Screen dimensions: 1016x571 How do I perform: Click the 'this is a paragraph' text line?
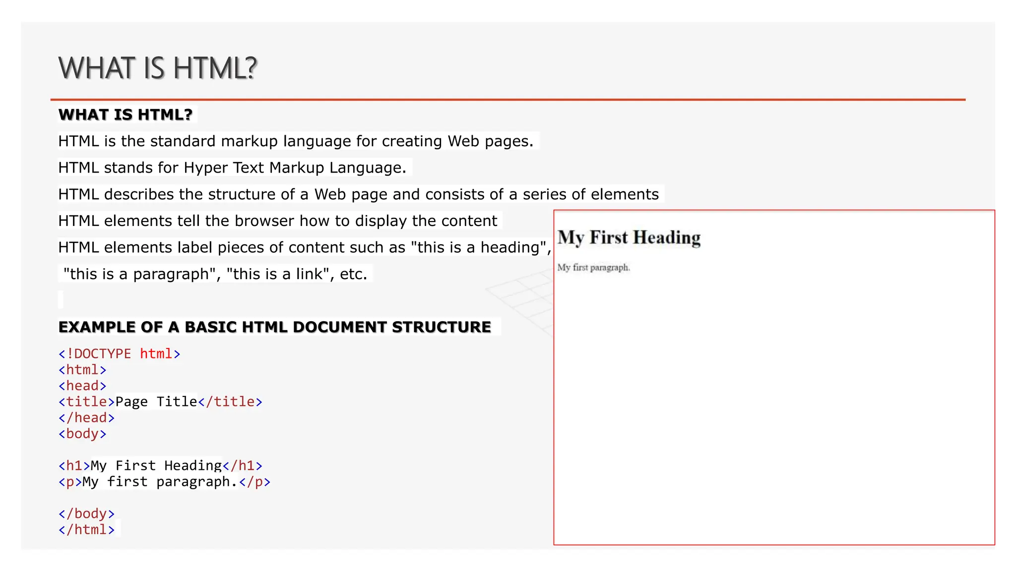215,274
